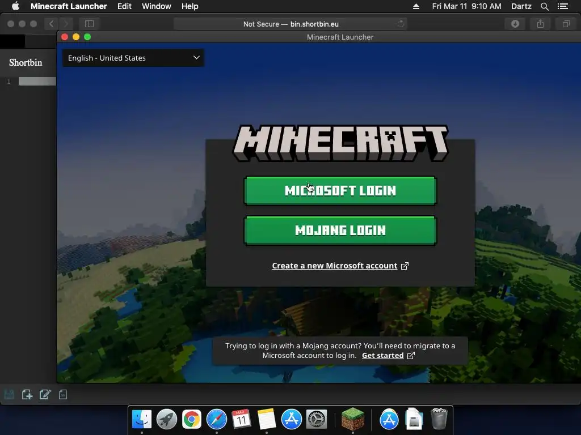
Task: Open the Help menu
Action: [x=190, y=6]
